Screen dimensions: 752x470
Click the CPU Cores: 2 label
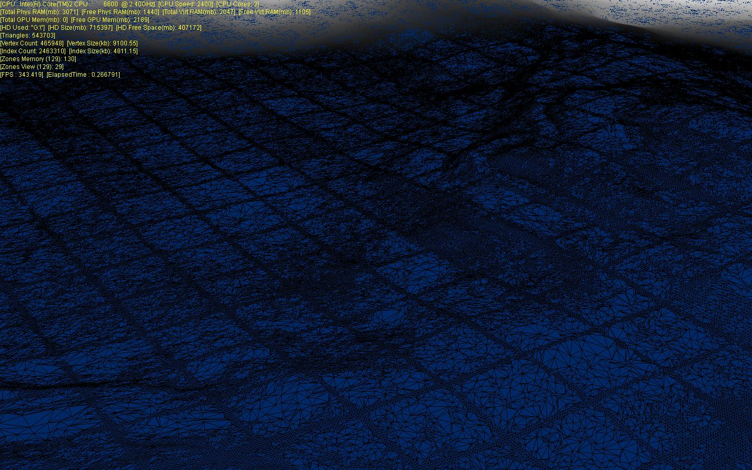(238, 4)
